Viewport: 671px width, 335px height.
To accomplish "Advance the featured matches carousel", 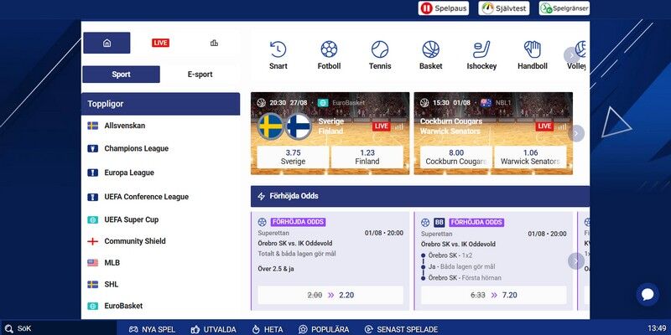I will click(x=576, y=133).
